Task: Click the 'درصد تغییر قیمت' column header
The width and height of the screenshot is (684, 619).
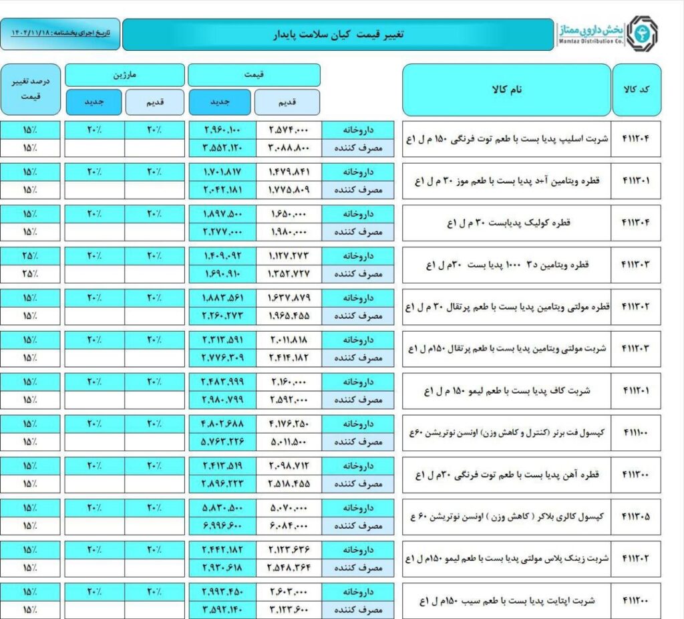Action: point(30,89)
